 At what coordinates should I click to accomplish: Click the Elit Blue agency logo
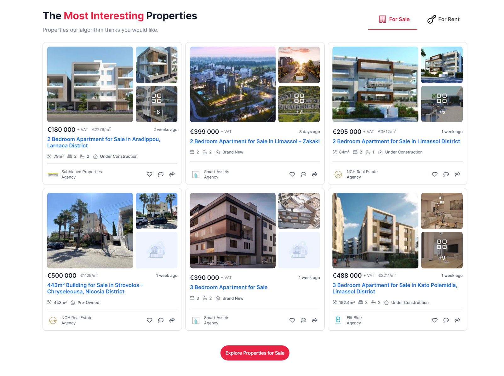(338, 320)
